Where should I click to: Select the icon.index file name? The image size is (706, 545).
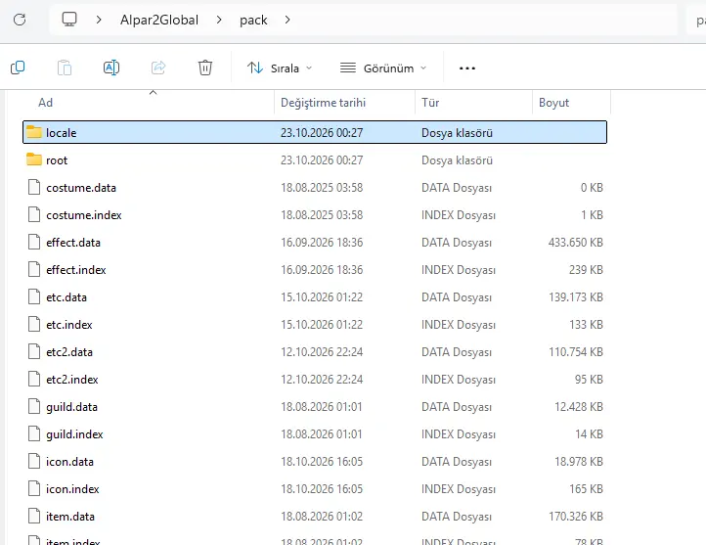(72, 489)
